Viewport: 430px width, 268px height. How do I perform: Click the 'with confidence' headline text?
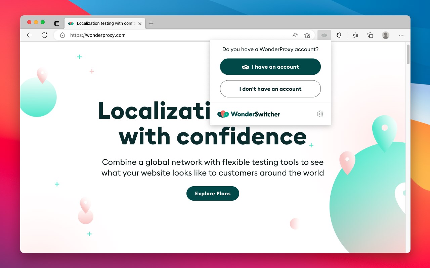[213, 137]
